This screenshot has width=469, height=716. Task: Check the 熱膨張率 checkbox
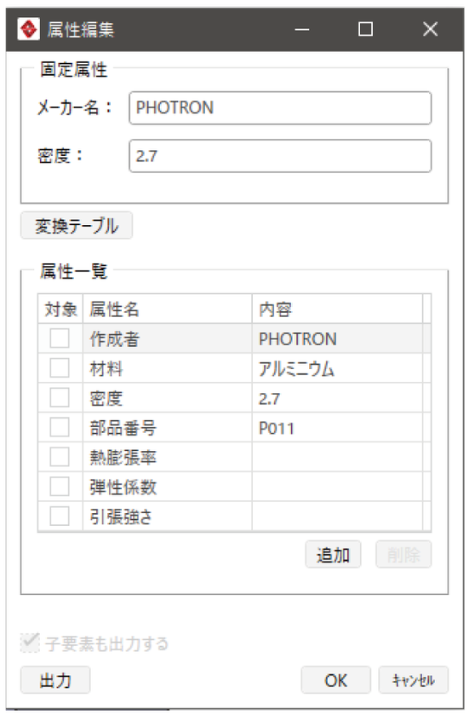60,457
